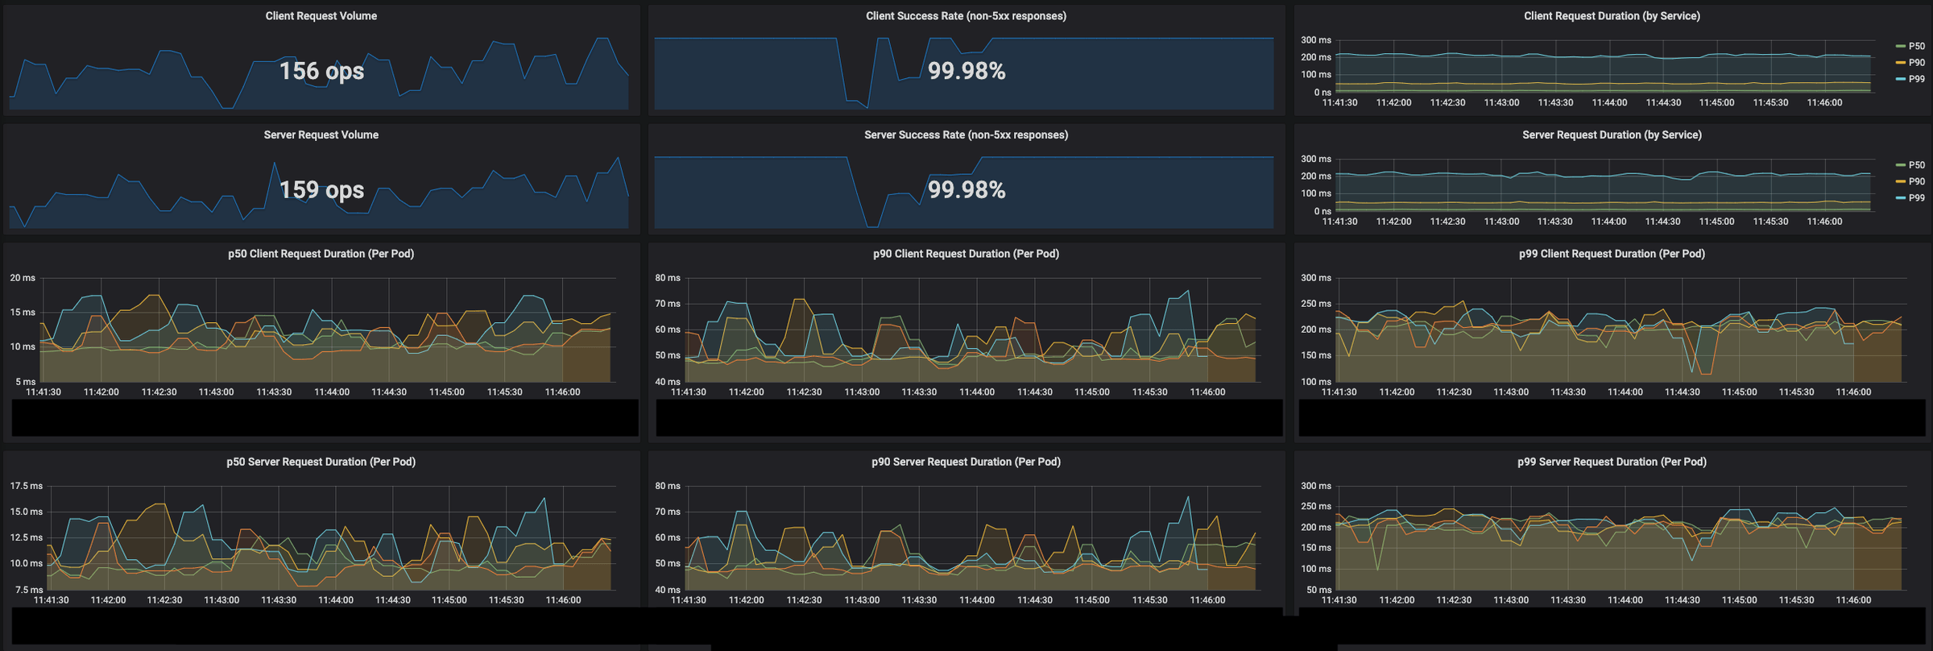
Task: Click green P50 color line in Client Duration legend
Action: coord(1901,47)
